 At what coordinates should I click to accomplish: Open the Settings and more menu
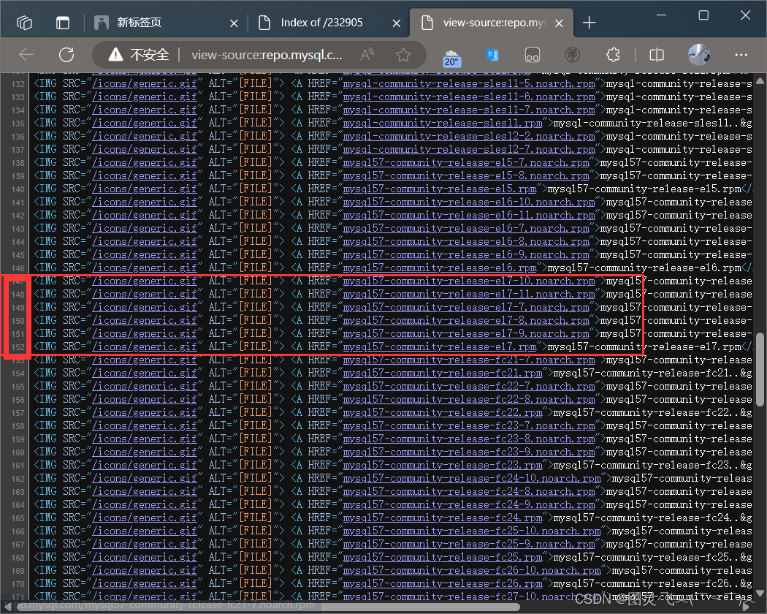(741, 55)
